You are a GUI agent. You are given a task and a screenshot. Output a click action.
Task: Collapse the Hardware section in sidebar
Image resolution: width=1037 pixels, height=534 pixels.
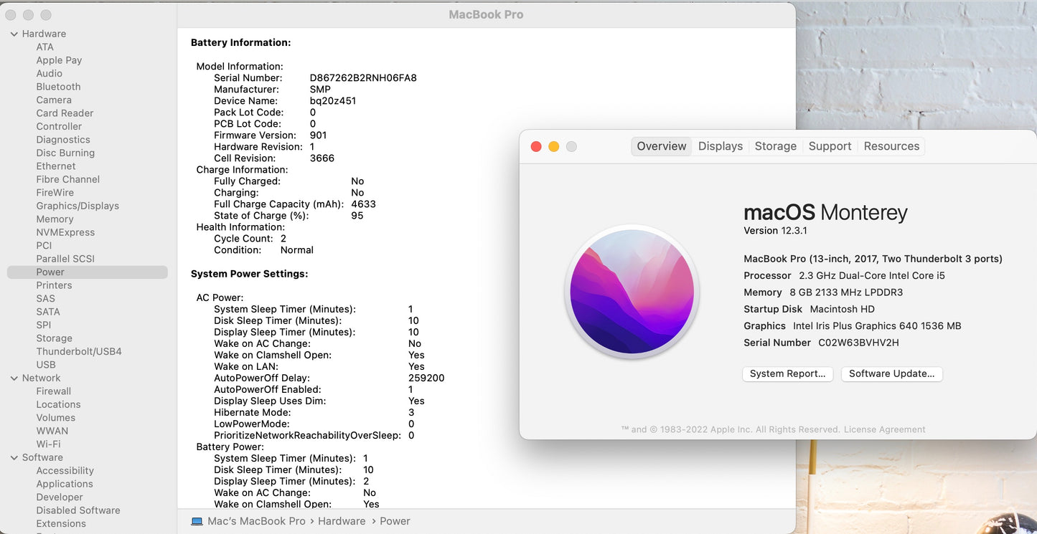(14, 34)
